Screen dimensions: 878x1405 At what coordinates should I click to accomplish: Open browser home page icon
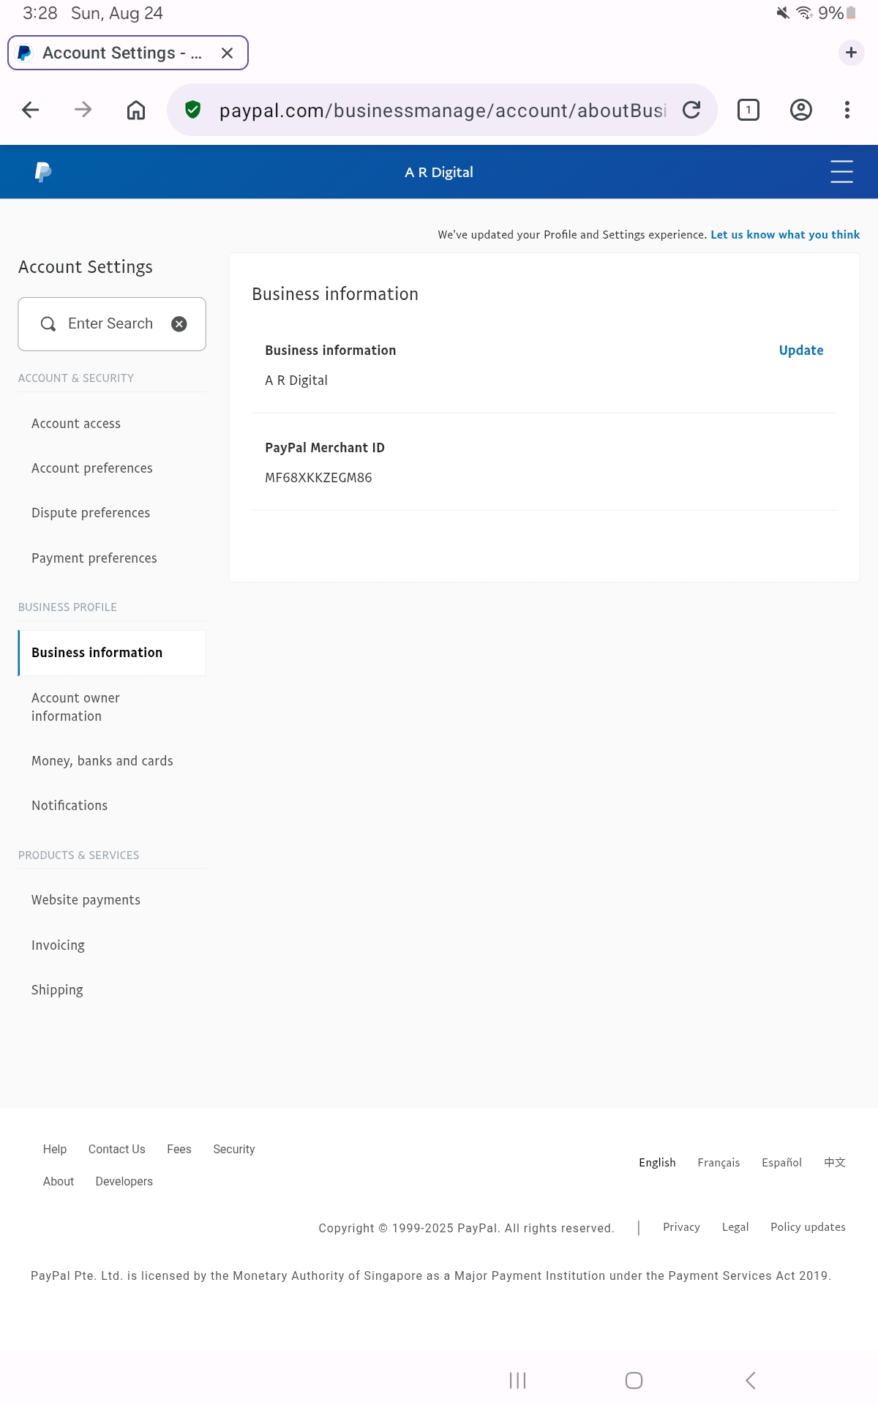tap(136, 110)
